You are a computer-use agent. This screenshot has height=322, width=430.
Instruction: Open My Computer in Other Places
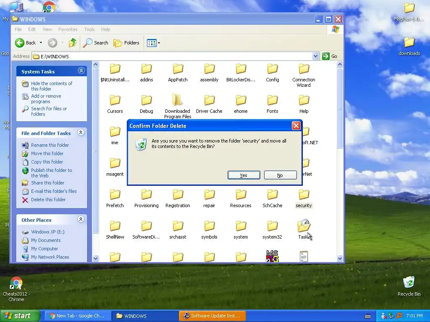click(45, 249)
